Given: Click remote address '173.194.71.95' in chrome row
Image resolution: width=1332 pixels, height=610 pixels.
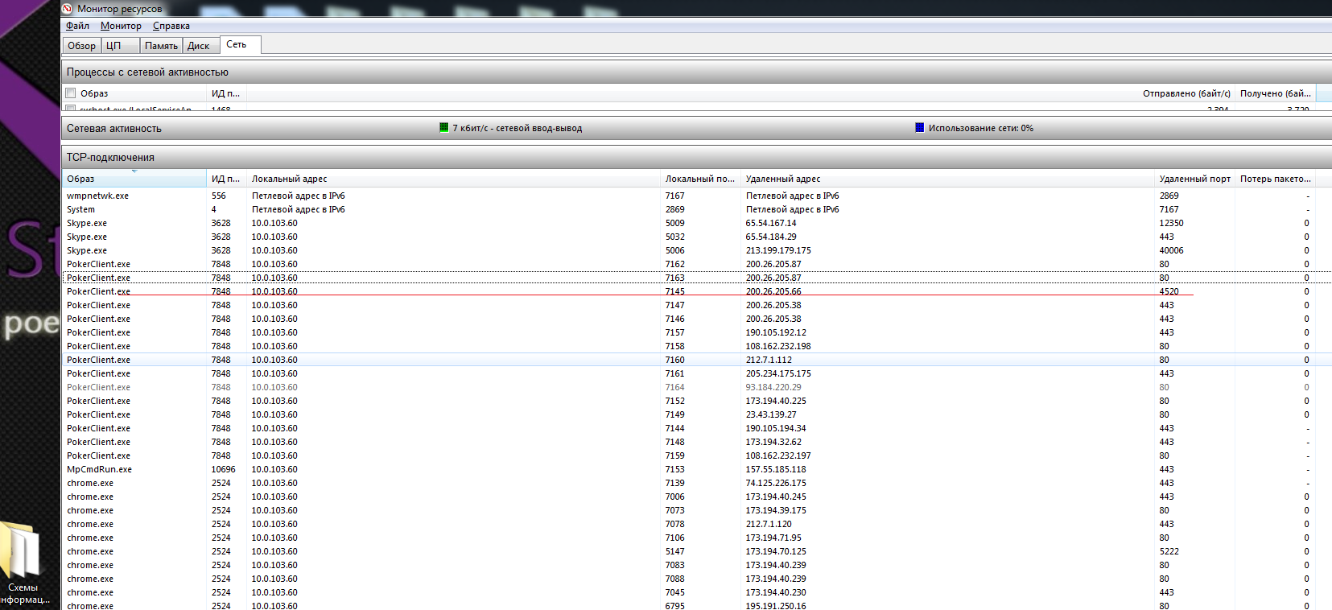Looking at the screenshot, I should click(x=773, y=538).
